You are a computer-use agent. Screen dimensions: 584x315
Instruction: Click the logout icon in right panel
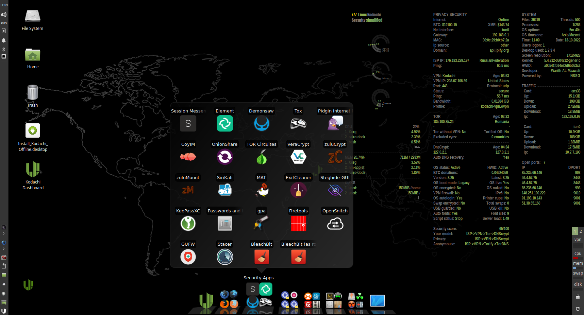(x=578, y=309)
